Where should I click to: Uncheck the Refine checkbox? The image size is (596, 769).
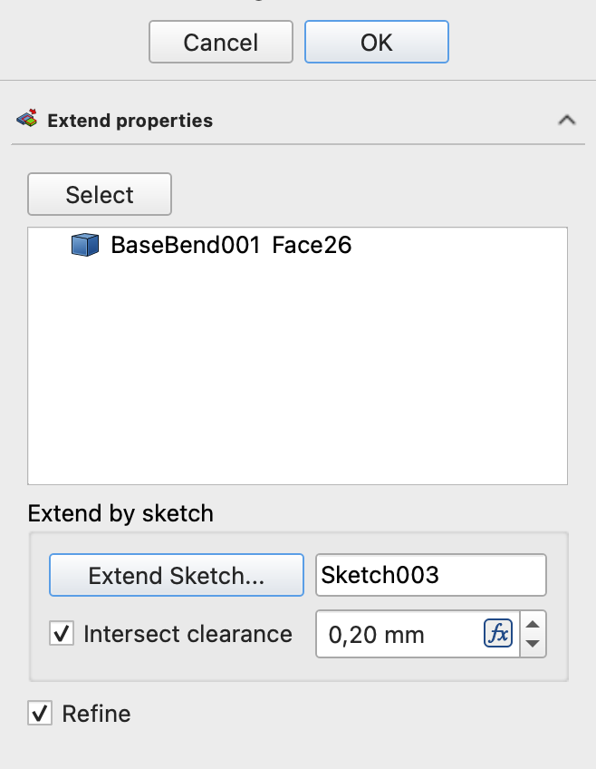[40, 714]
